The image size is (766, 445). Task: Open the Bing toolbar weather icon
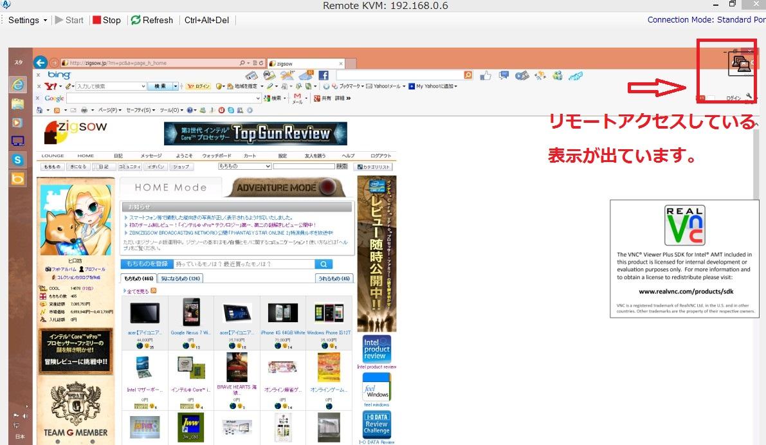click(x=287, y=75)
